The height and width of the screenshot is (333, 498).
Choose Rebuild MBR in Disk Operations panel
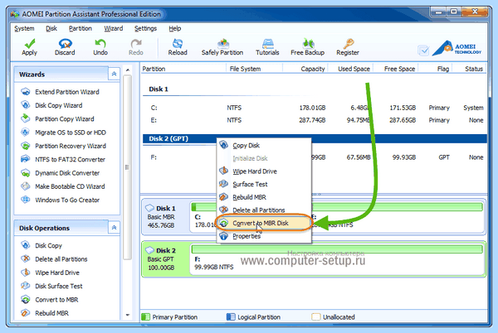45,313
